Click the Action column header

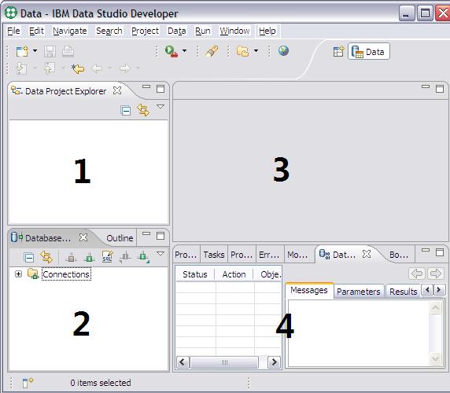234,274
